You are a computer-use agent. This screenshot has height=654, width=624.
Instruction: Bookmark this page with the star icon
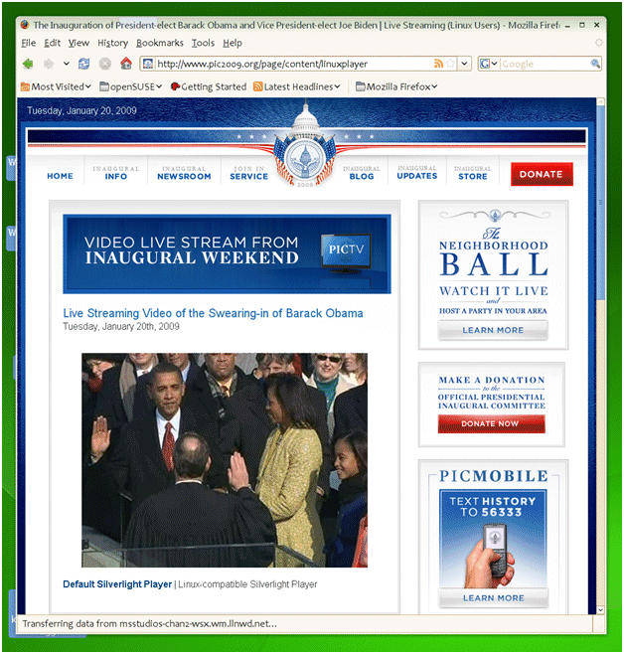pyautogui.click(x=450, y=64)
